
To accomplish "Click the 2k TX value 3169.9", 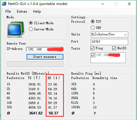I will [34, 89].
